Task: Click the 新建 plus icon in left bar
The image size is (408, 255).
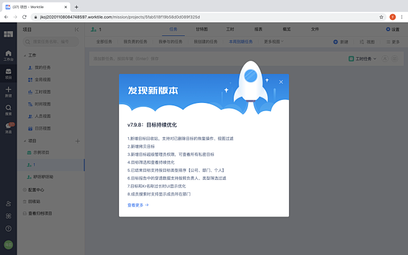Action: [8, 91]
